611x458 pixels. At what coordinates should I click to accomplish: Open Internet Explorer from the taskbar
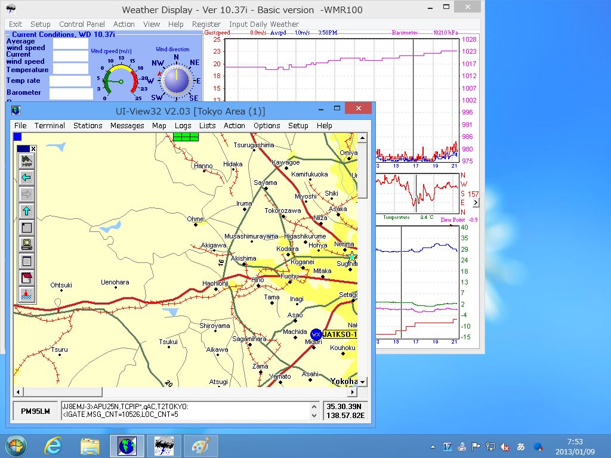pos(53,446)
